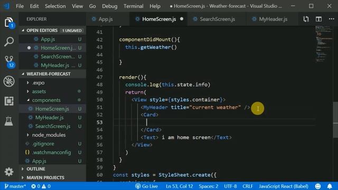Screen dimensions: 338x190
Task: Switch to the SearchScreen.js editor tab
Action: click(x=217, y=19)
